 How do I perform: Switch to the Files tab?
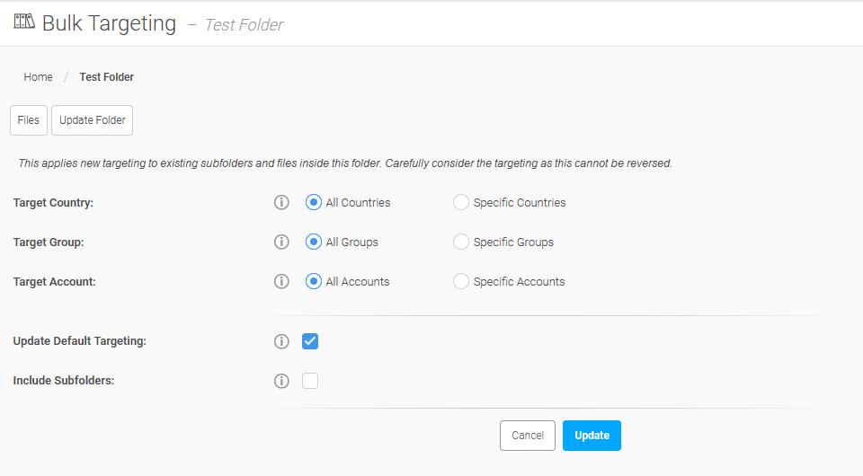tap(29, 120)
